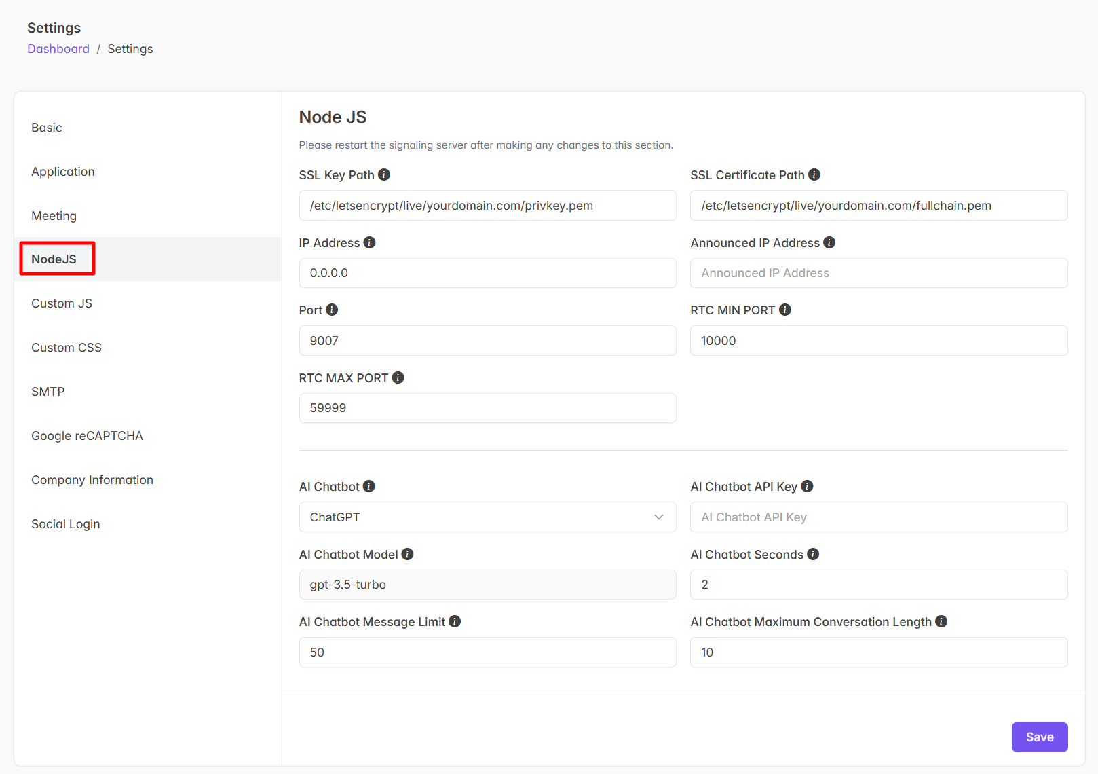Open the AI Chatbot API Key tooltip
This screenshot has width=1098, height=774.
click(x=807, y=486)
